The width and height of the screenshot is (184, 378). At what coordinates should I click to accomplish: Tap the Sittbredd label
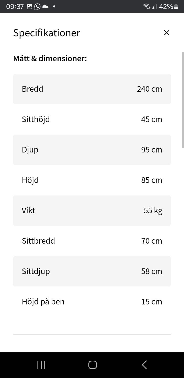tap(38, 241)
